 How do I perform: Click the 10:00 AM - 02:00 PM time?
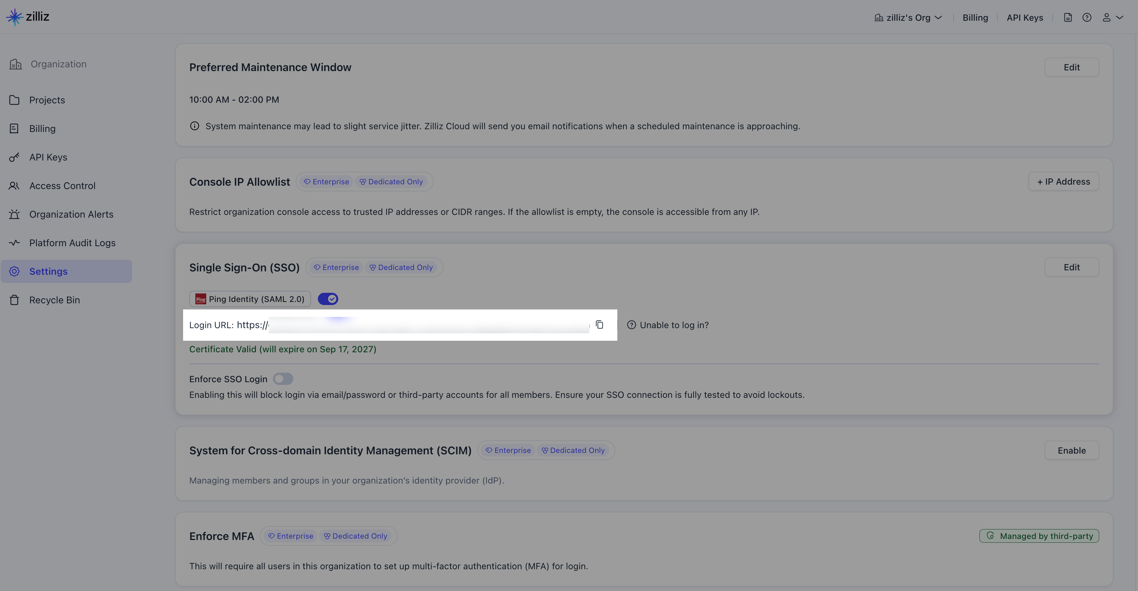[234, 99]
